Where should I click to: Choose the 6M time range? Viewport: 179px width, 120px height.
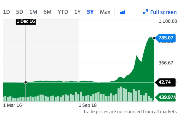47,12
